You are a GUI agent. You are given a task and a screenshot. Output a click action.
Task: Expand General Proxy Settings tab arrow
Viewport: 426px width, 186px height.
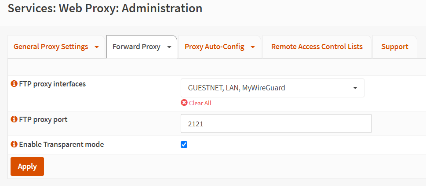(97, 47)
